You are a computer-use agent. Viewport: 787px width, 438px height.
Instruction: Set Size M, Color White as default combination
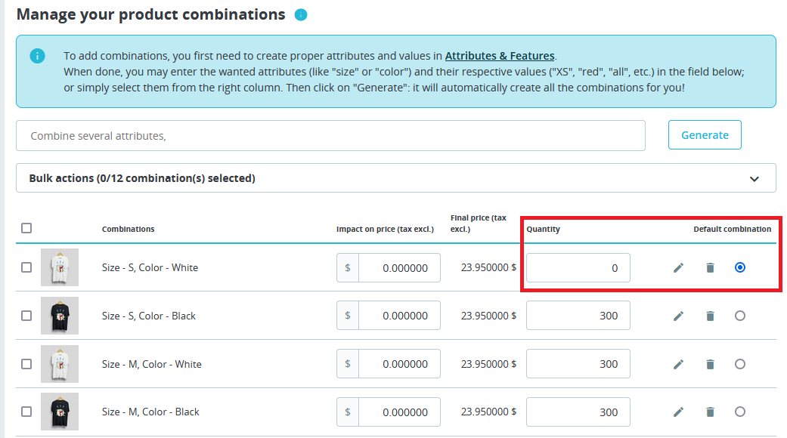tap(740, 364)
